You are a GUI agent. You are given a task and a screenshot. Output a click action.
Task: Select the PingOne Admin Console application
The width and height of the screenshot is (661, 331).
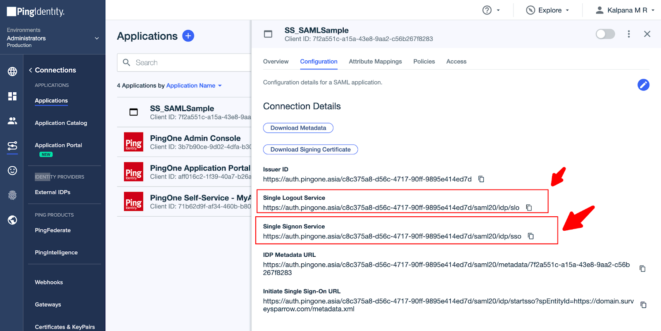tap(184, 142)
